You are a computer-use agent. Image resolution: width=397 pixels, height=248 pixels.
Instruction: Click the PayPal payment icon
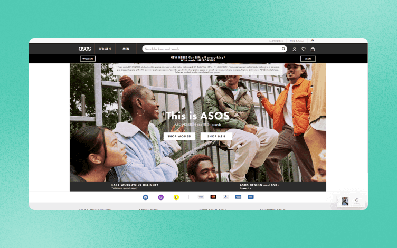(x=225, y=197)
